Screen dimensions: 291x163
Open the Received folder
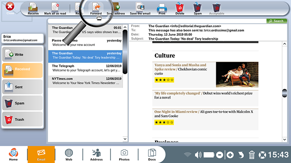pyautogui.click(x=22, y=71)
